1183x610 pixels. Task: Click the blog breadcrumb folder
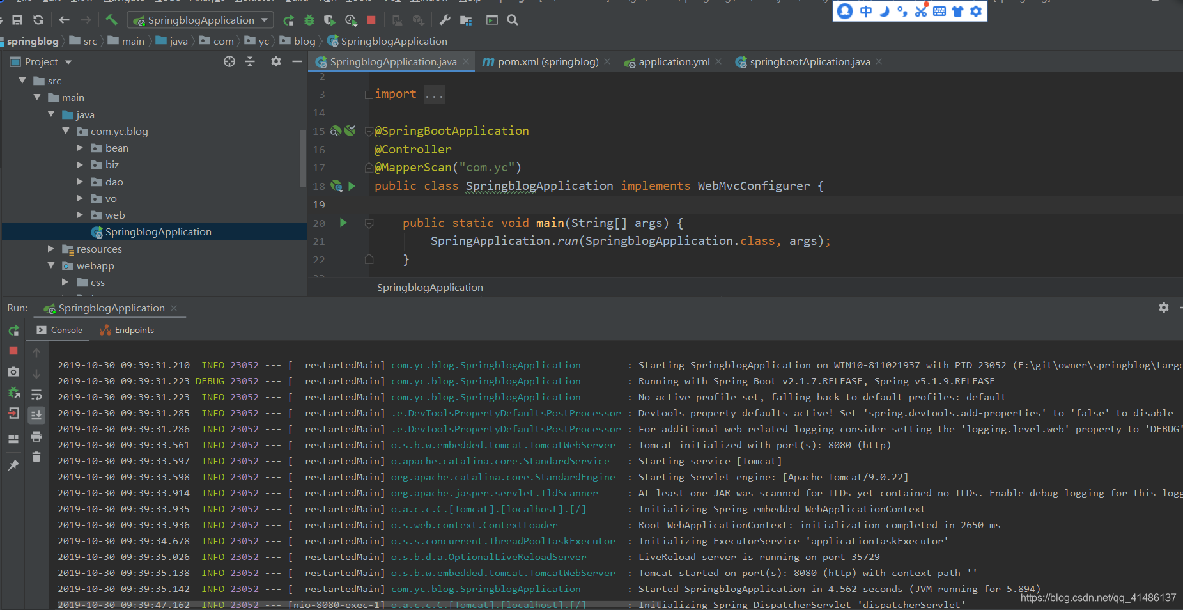tap(298, 41)
